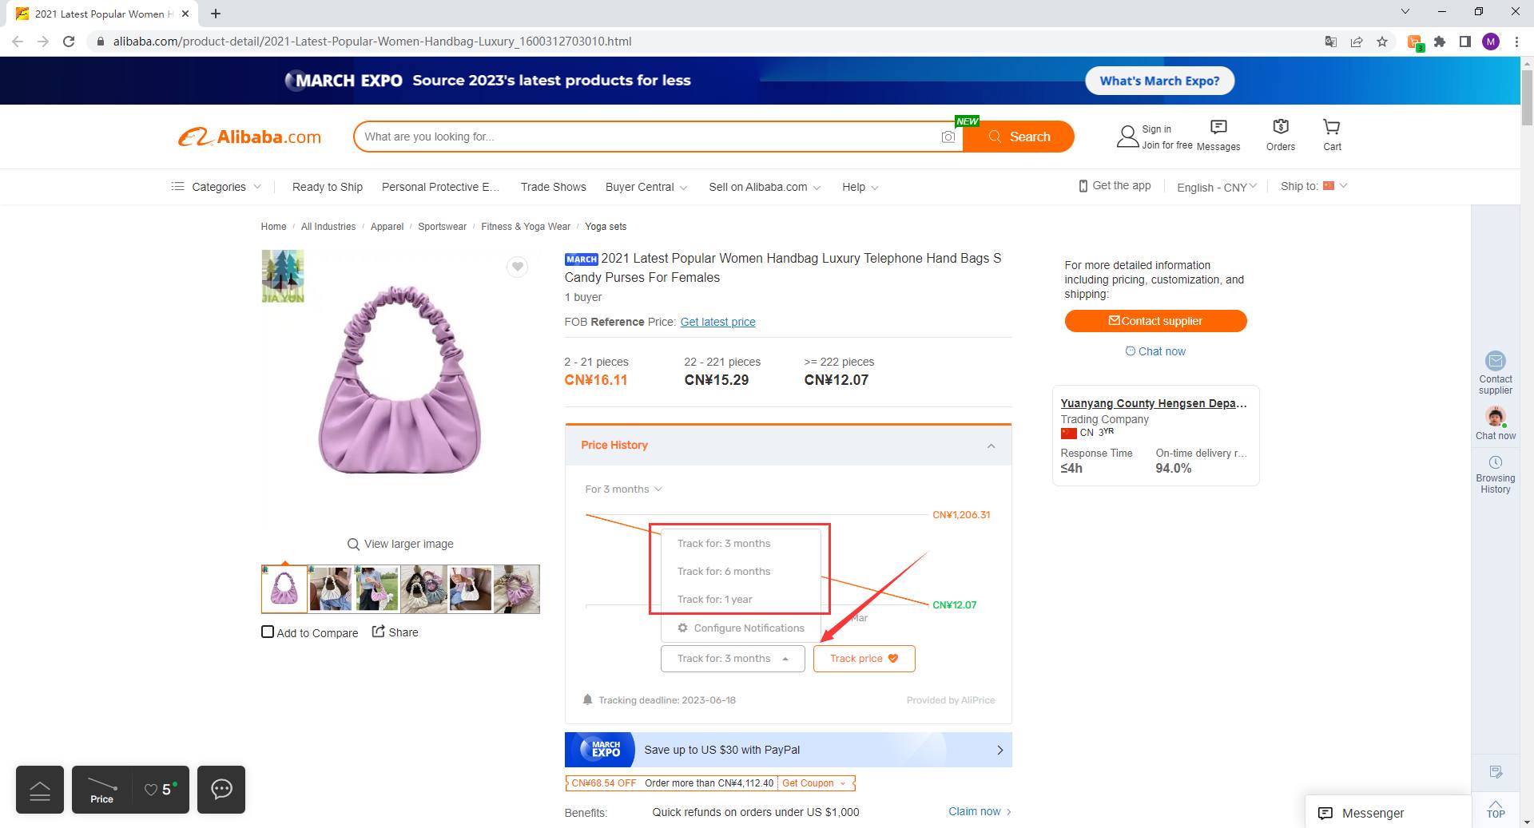Open the Messages icon in header

1218,135
